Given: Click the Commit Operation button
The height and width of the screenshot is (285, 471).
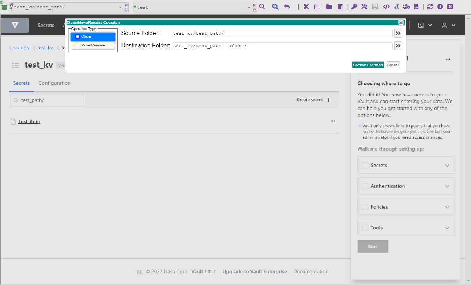Looking at the screenshot, I should pyautogui.click(x=368, y=65).
